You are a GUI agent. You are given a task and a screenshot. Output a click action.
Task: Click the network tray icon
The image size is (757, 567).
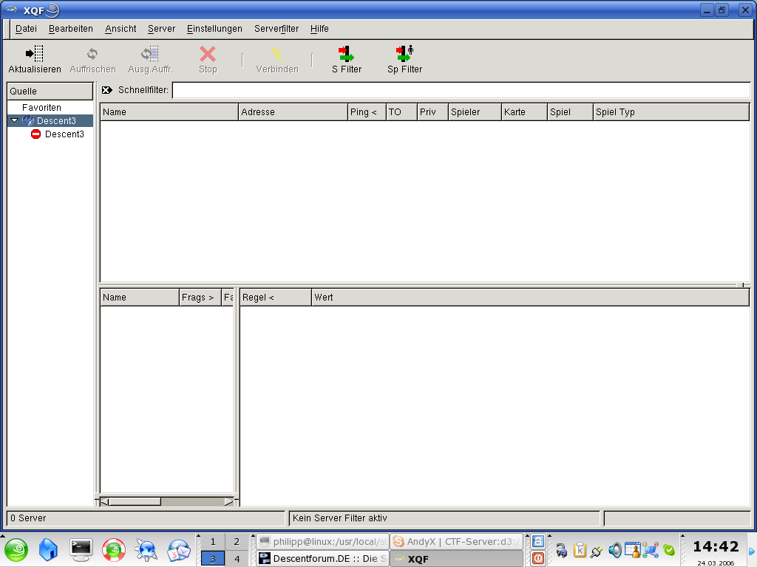(651, 549)
